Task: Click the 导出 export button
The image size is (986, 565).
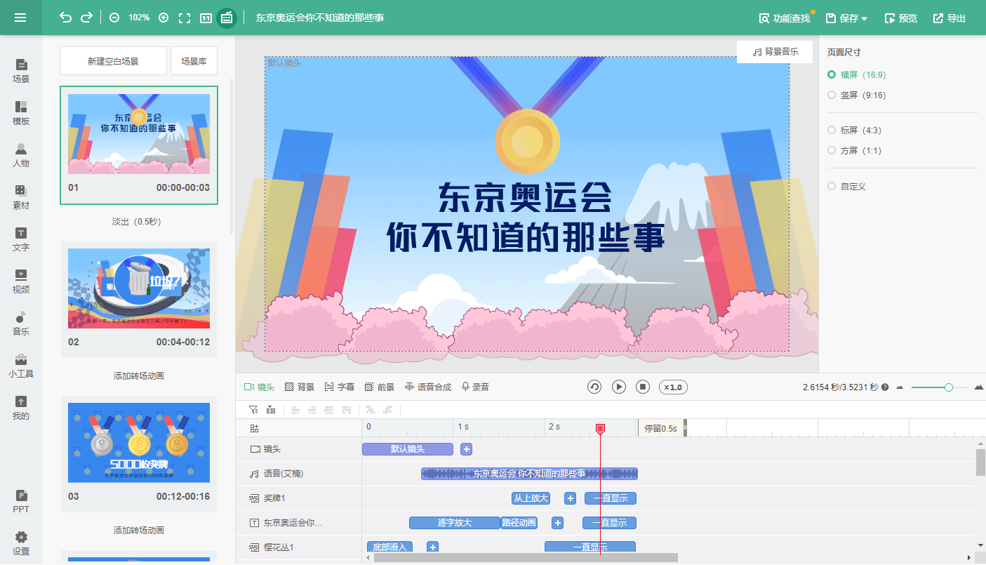Action: click(949, 18)
